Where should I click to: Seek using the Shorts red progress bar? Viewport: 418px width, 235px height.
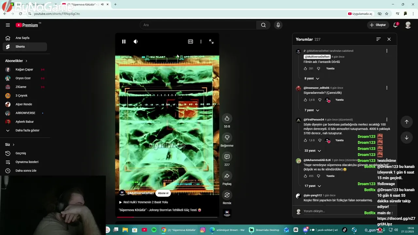[x=167, y=217]
